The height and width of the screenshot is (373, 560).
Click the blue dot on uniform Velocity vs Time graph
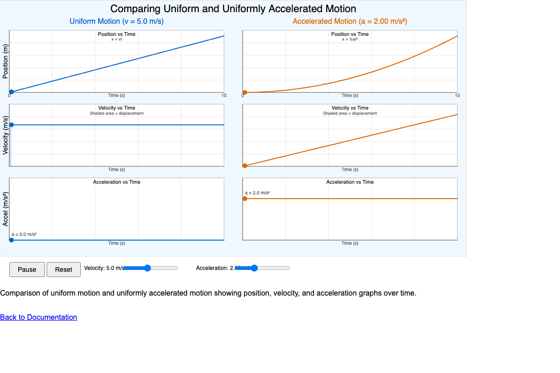[11, 124]
